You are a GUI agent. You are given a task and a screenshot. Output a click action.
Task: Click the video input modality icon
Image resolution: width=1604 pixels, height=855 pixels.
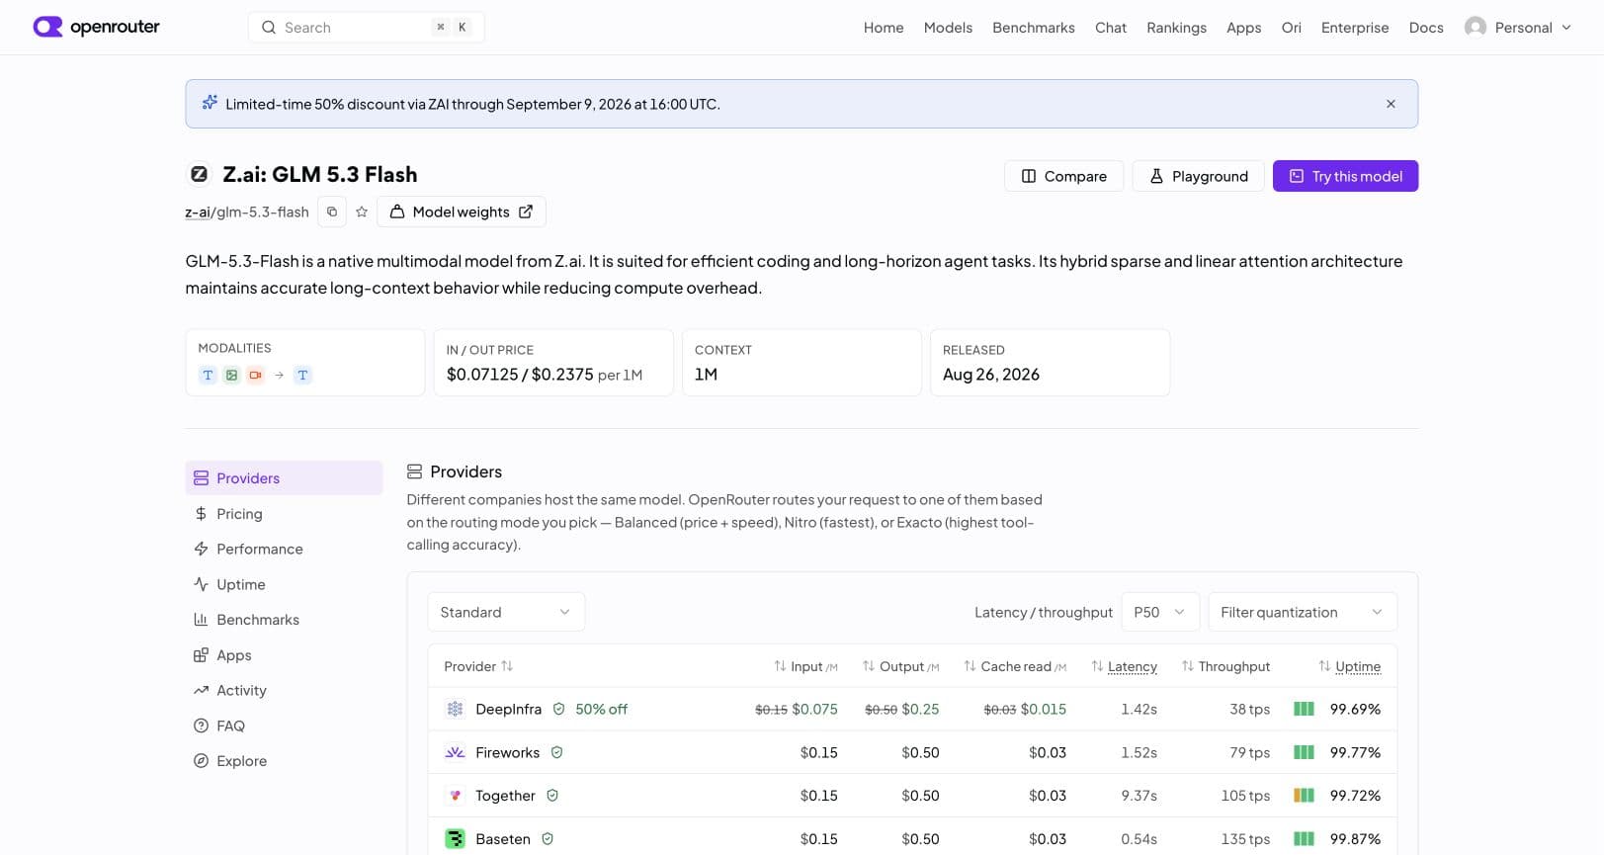click(x=255, y=376)
